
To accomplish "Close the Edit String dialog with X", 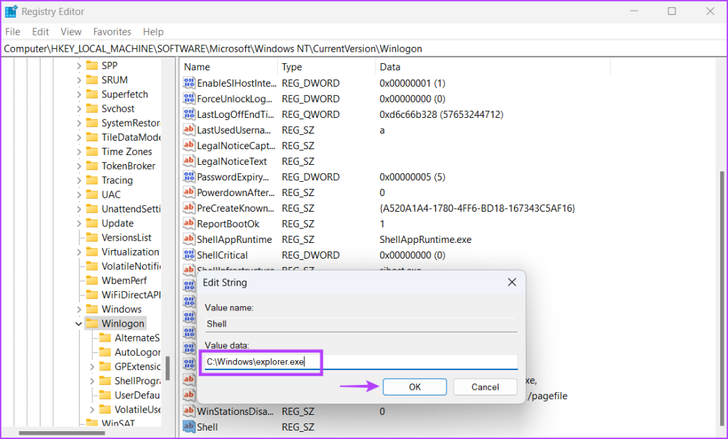I will 512,282.
